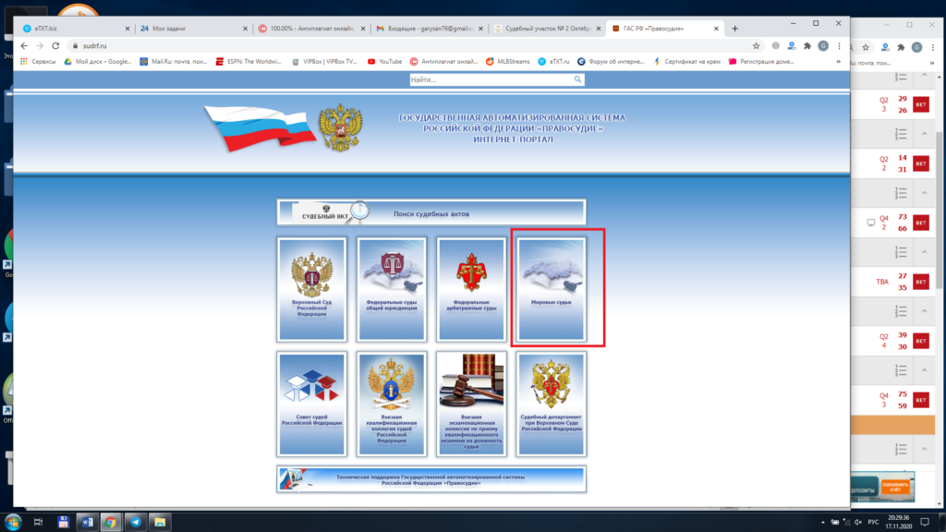946x532 pixels.
Task: Open Регистрация доме bookmark
Action: pyautogui.click(x=761, y=62)
